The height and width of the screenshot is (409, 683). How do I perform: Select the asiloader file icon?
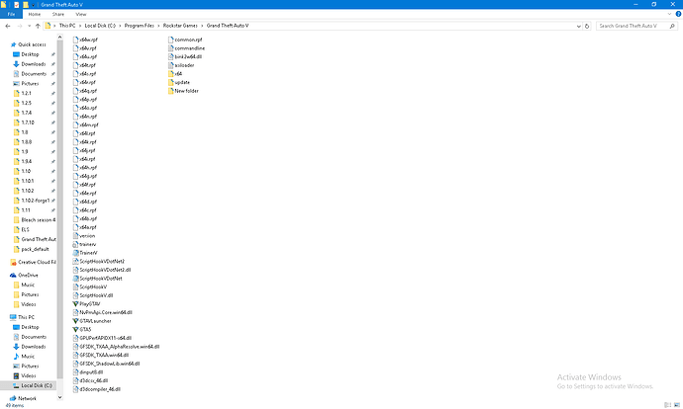(170, 65)
